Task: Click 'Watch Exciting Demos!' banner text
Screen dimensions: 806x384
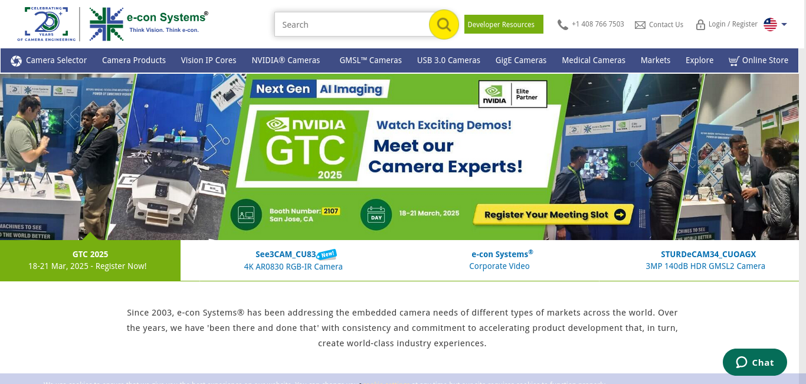Action: coord(444,124)
